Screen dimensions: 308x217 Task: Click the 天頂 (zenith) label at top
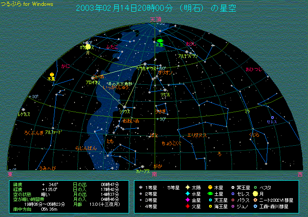point(155,19)
